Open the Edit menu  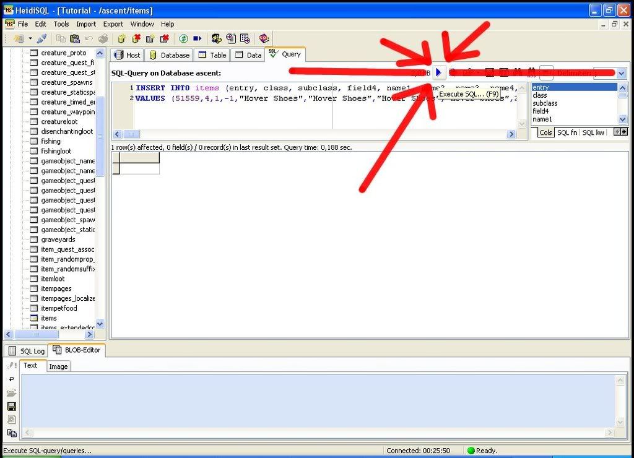[x=40, y=24]
